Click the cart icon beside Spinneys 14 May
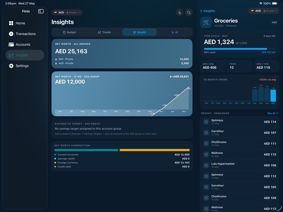 point(206,176)
